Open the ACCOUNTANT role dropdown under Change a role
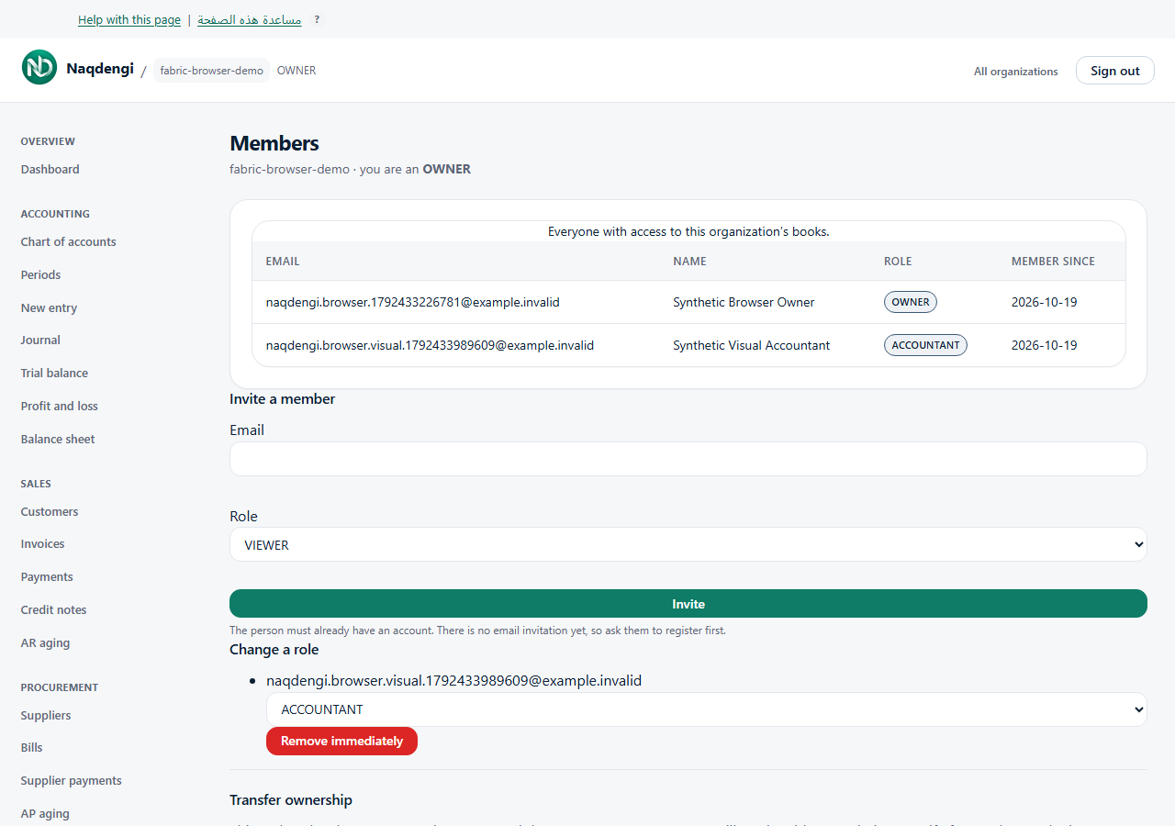The image size is (1175, 826). [x=707, y=709]
